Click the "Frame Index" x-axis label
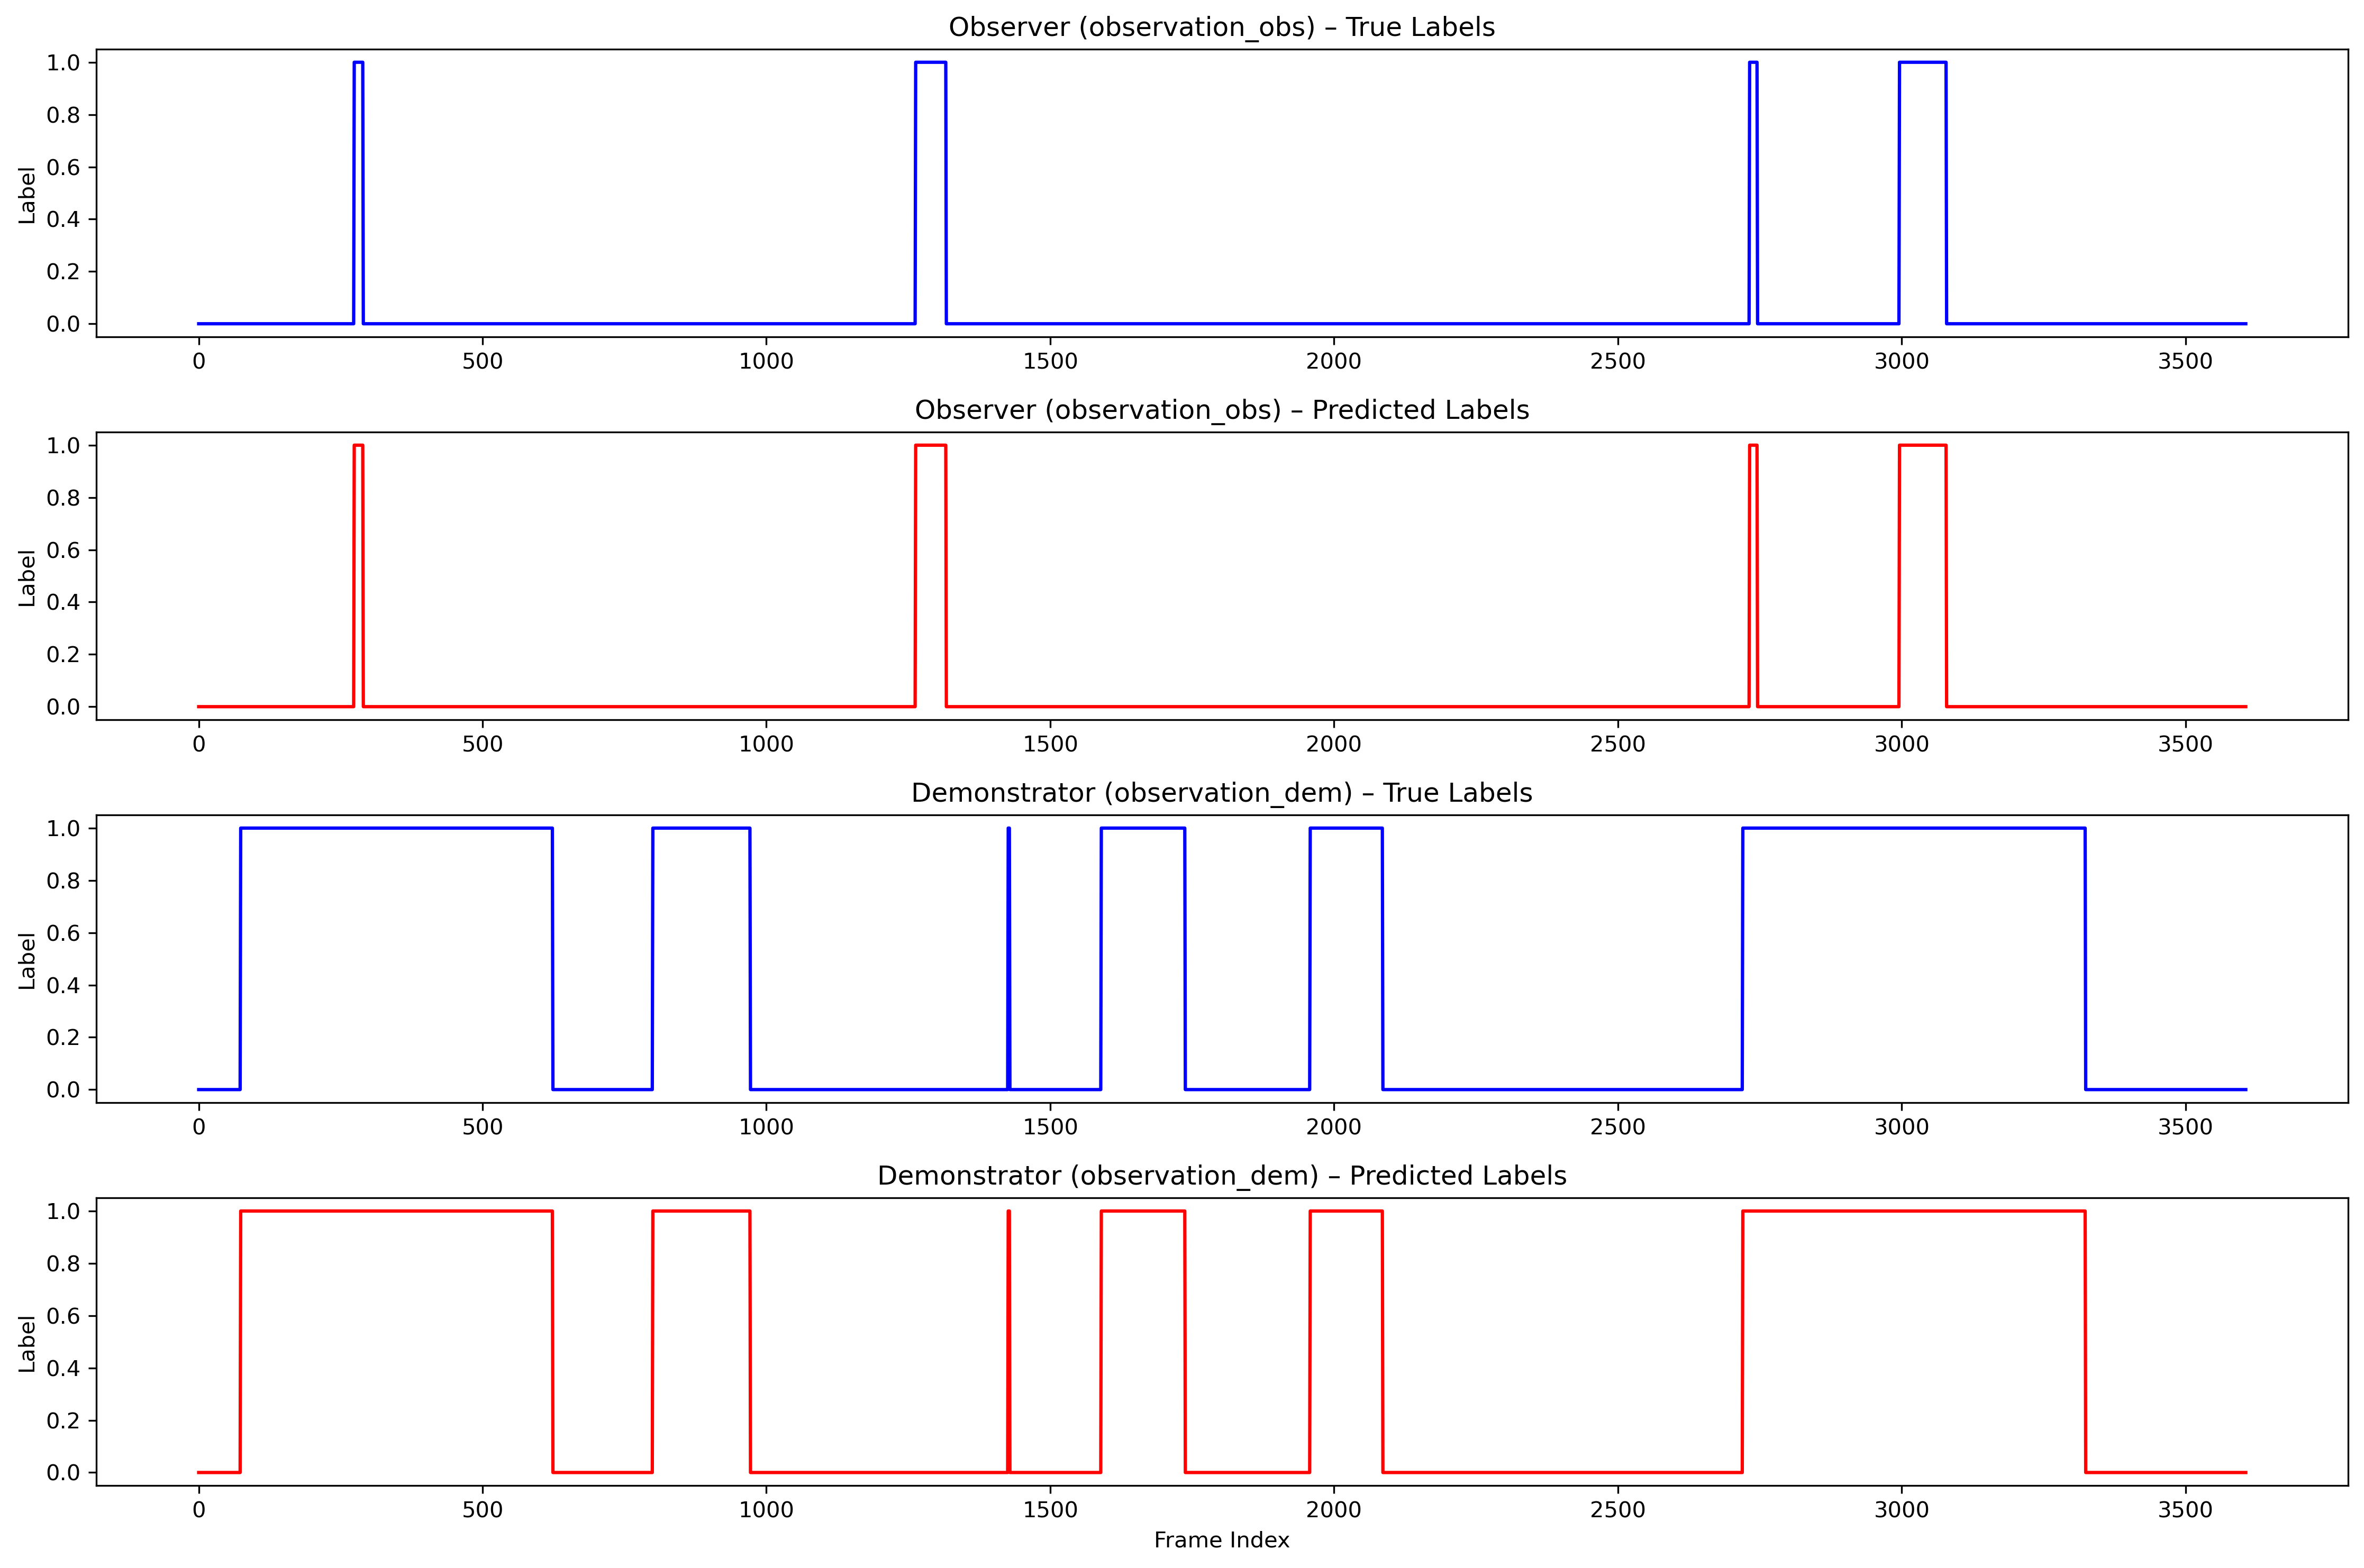Image resolution: width=2364 pixels, height=1568 pixels. (1222, 1540)
